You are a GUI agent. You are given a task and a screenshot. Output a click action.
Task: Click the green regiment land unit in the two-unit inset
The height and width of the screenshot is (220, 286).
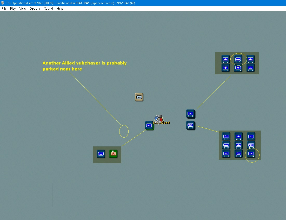pos(113,154)
